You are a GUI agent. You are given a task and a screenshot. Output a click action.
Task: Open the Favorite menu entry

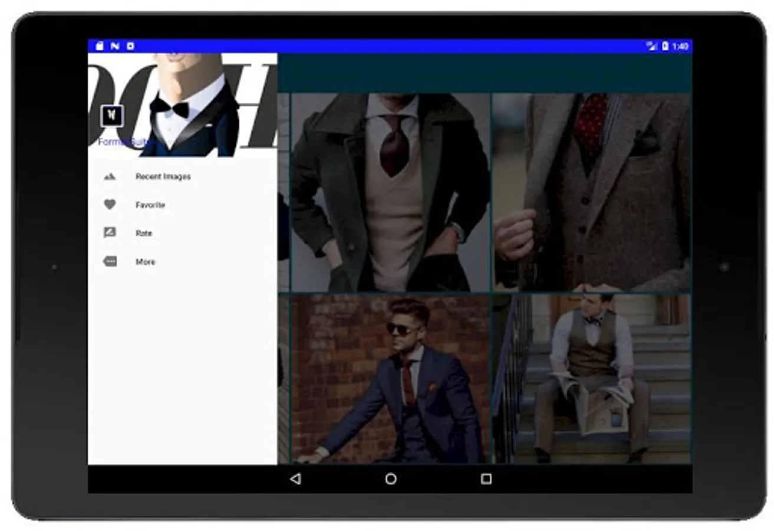tap(183, 205)
